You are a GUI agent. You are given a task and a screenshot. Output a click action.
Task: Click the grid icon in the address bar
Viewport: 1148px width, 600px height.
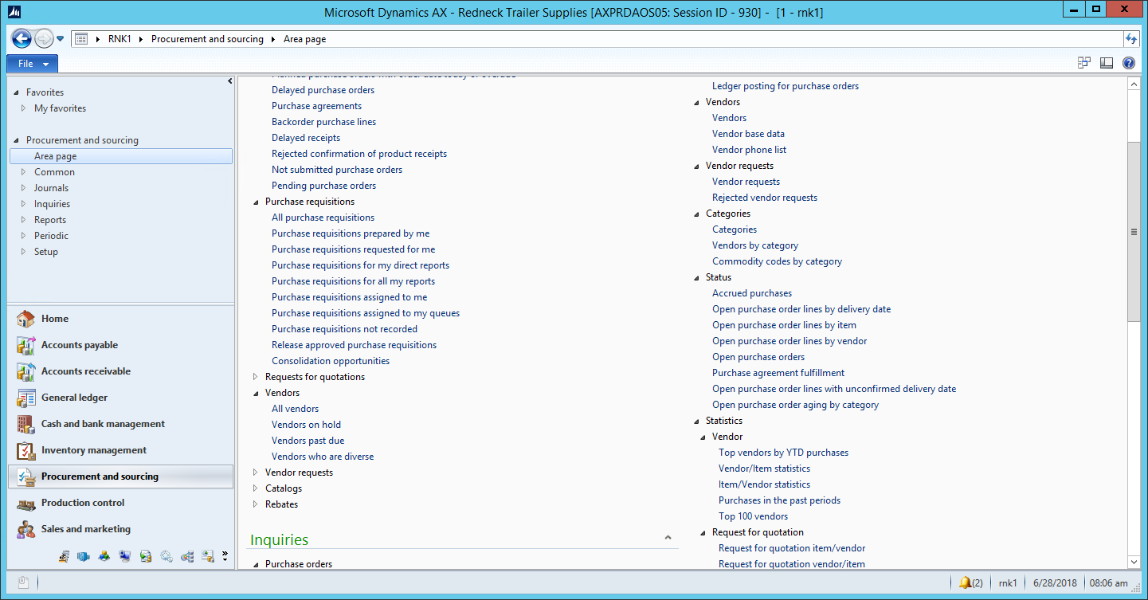tap(81, 39)
